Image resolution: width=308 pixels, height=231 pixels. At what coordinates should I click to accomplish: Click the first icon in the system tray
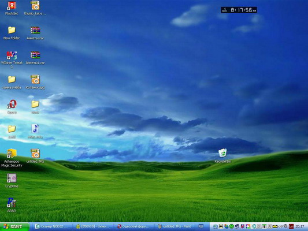[x=216, y=226]
